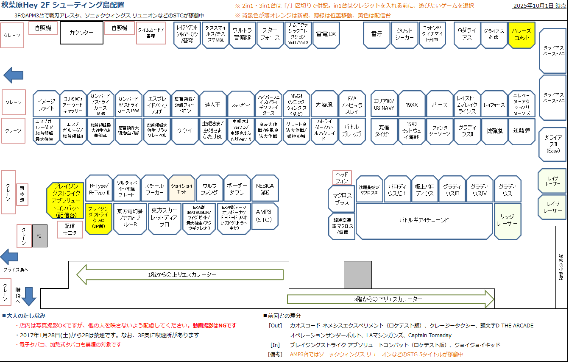Click the カウンター box
The height and width of the screenshot is (363, 569).
tap(81, 33)
